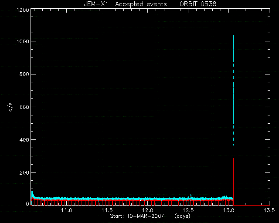The height and width of the screenshot is (223, 279).
Task: Click the ORBIT 0538 label
Action: click(x=198, y=4)
